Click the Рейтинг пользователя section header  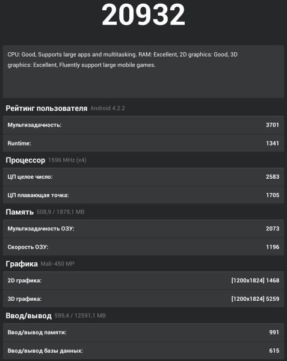point(46,108)
